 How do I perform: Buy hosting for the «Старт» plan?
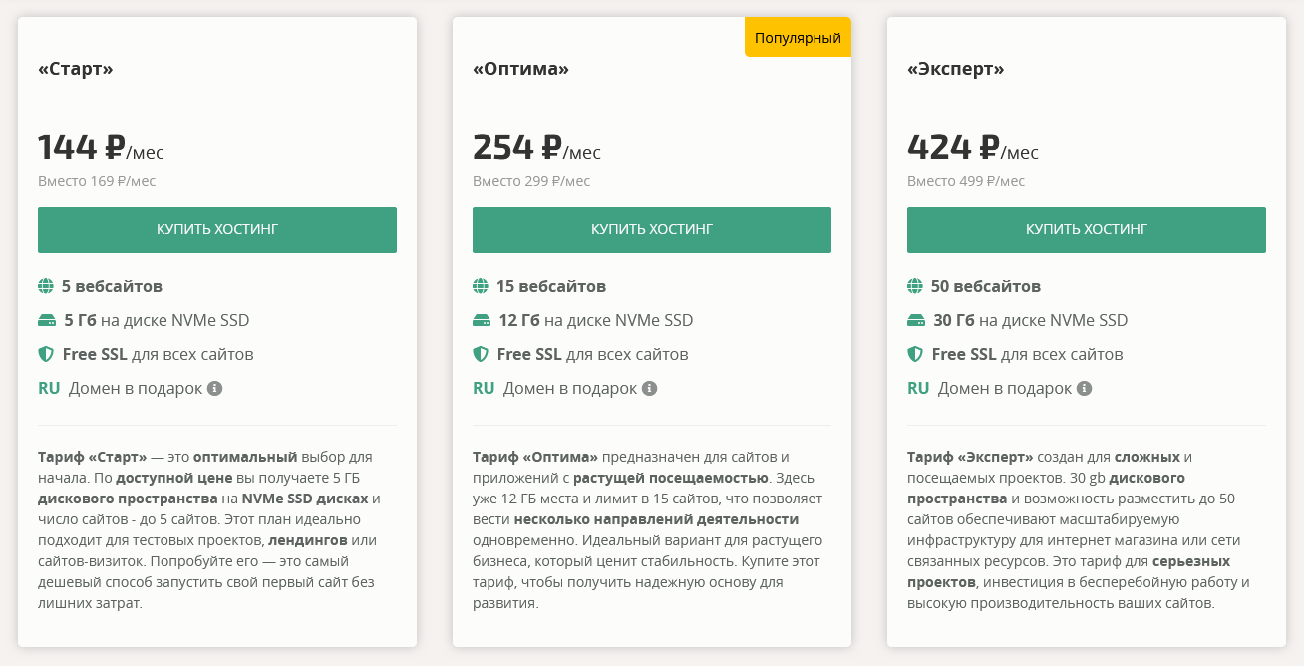coord(217,230)
